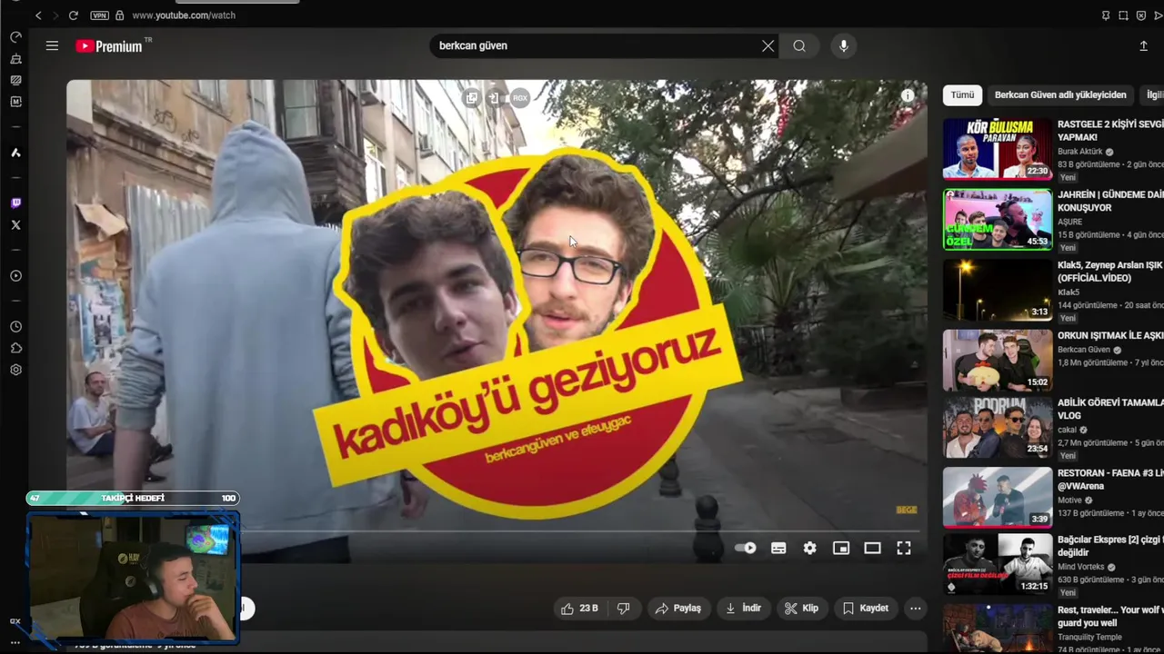
Task: Click the video info card icon
Action: tap(908, 95)
